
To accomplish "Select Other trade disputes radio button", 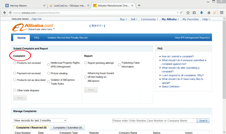I will (15, 90).
